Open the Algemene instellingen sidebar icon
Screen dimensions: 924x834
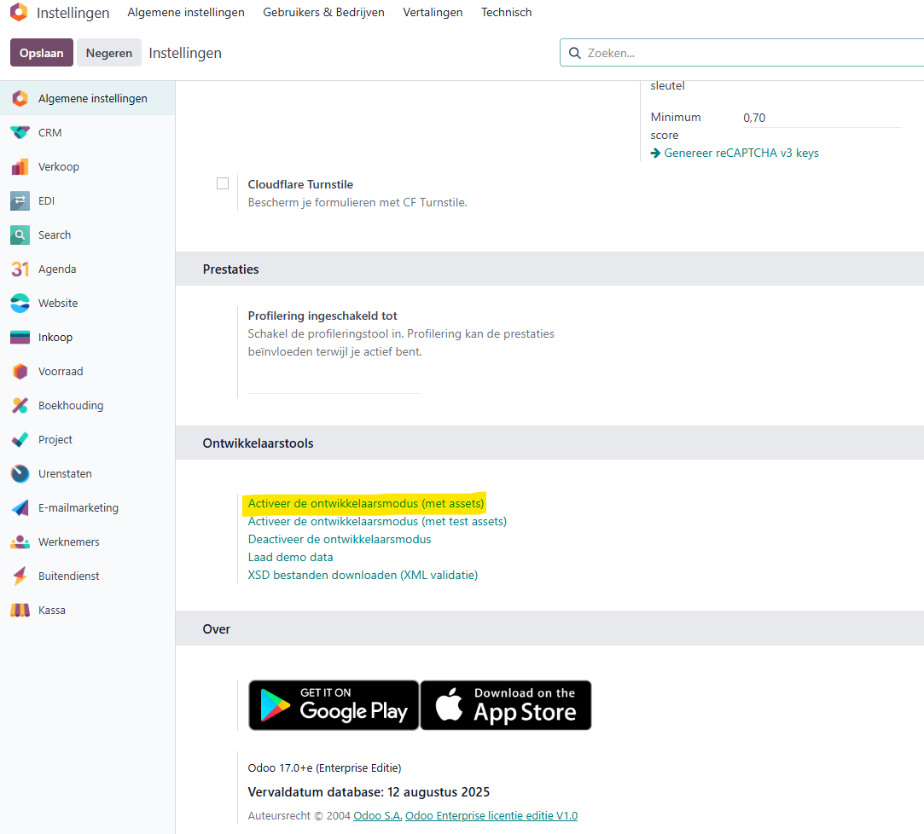(20, 98)
